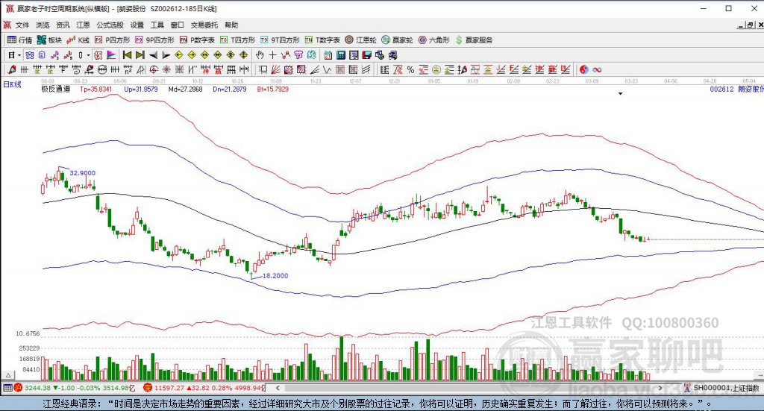
Task: Click the calendar icon showing 21
Action: click(x=328, y=55)
